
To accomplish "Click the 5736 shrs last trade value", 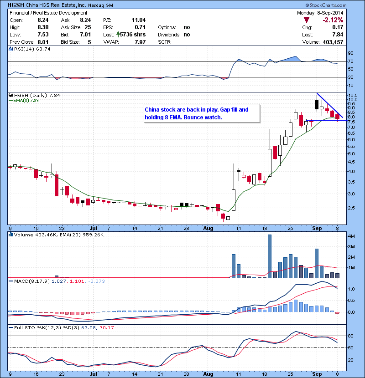I will click(x=133, y=35).
